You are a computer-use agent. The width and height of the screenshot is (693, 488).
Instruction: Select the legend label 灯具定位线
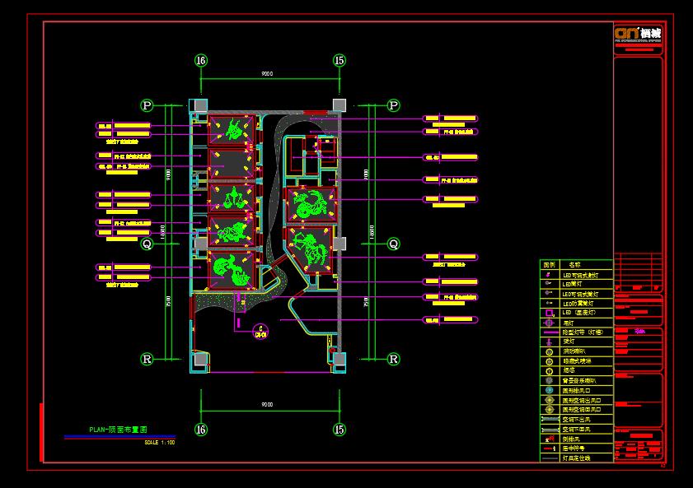tap(577, 458)
